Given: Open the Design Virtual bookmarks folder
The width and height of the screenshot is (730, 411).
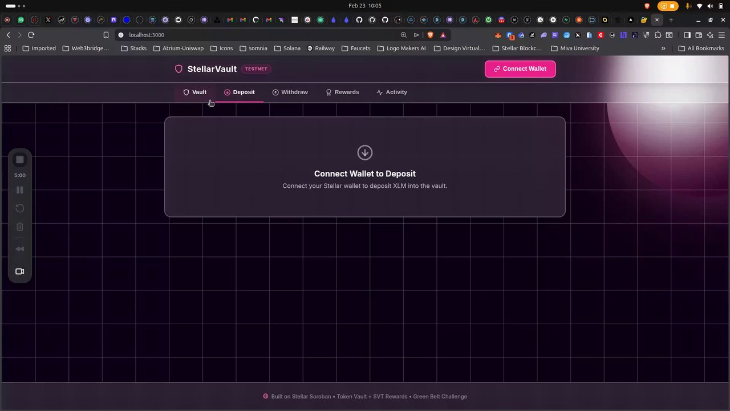Looking at the screenshot, I should pyautogui.click(x=459, y=49).
